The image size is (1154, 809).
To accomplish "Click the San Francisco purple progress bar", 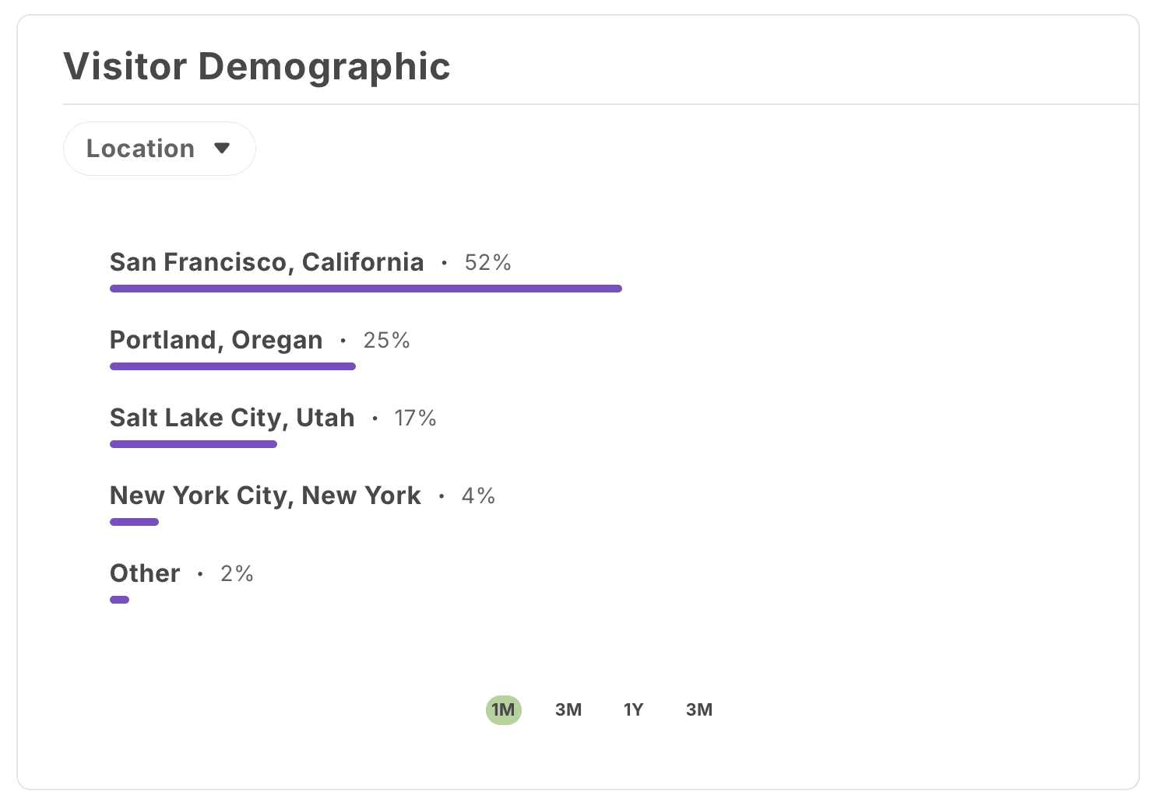I will [x=366, y=289].
